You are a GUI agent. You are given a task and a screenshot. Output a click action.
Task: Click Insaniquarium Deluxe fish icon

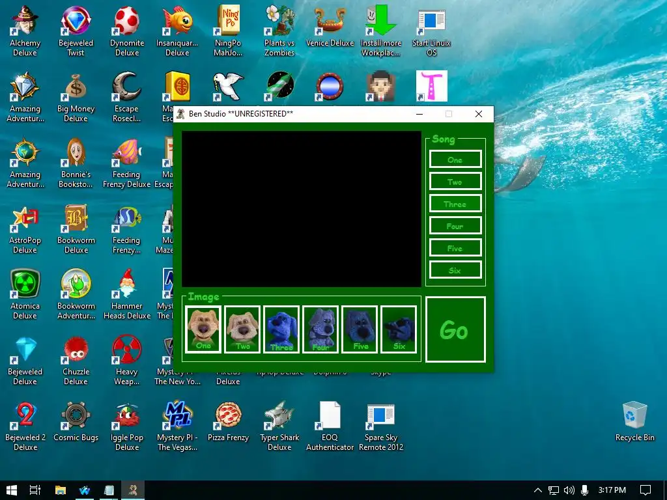(x=177, y=31)
